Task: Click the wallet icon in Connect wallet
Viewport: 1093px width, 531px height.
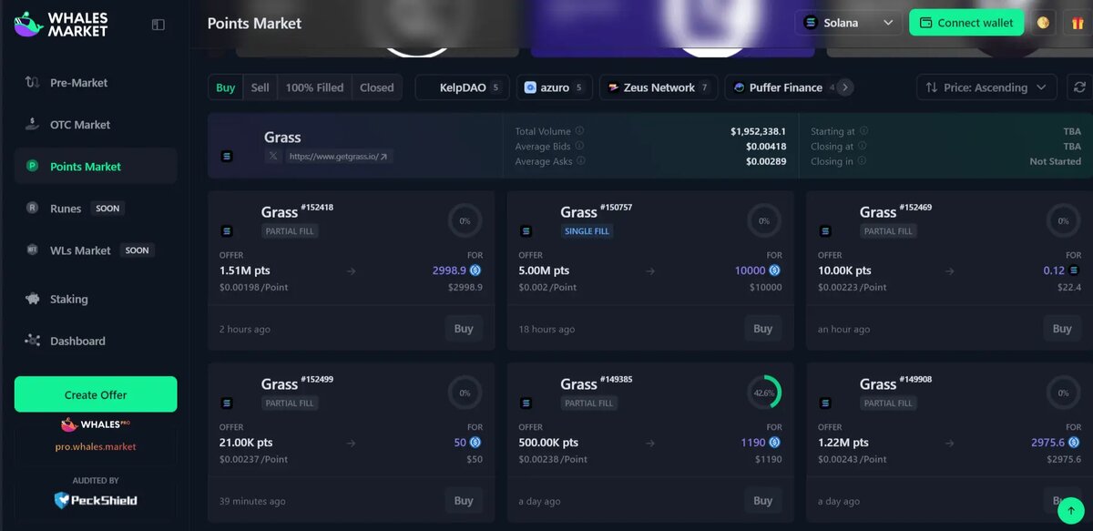Action: 925,23
